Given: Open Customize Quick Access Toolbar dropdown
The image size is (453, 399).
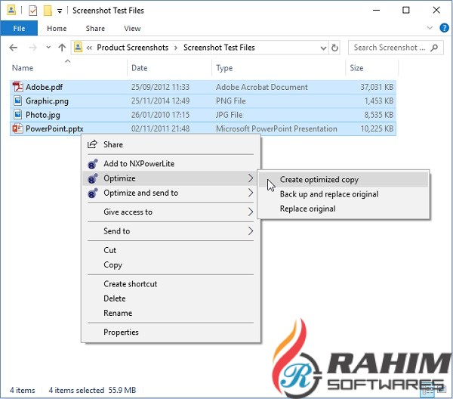Looking at the screenshot, I should pos(60,11).
